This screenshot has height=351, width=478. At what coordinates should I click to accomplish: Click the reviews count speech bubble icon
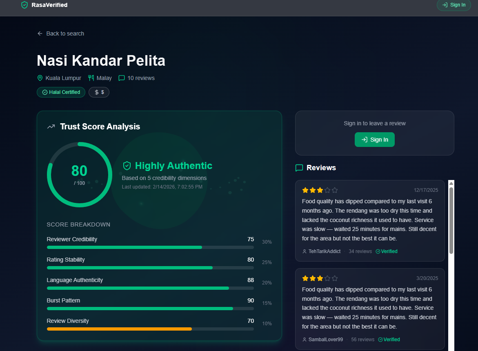pyautogui.click(x=122, y=78)
